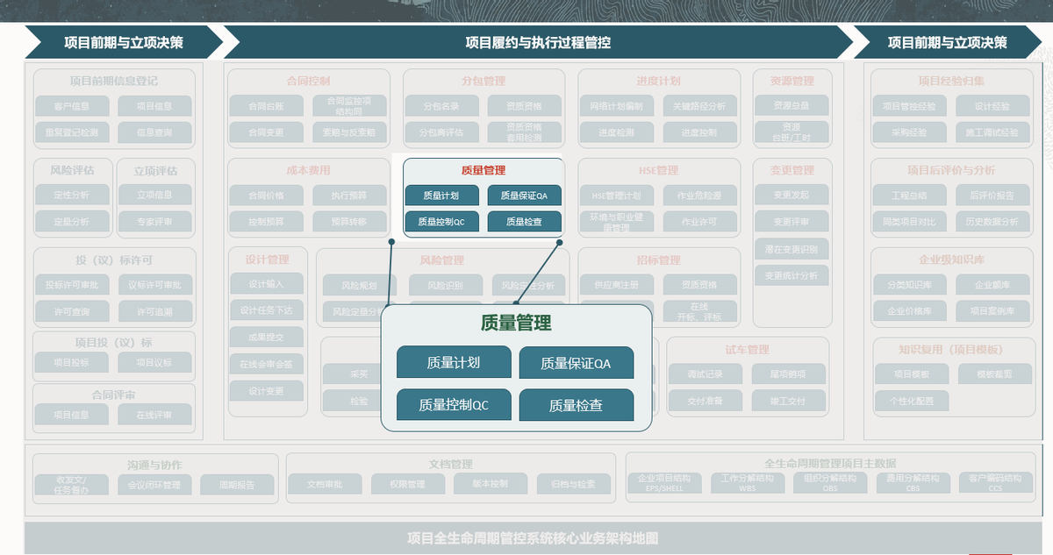Select 质量控制QC in the small highlighted 质量管理 box
Viewport: 1053px width, 555px height.
coord(441,222)
